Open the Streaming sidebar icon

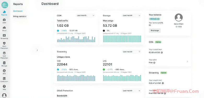[4, 37]
